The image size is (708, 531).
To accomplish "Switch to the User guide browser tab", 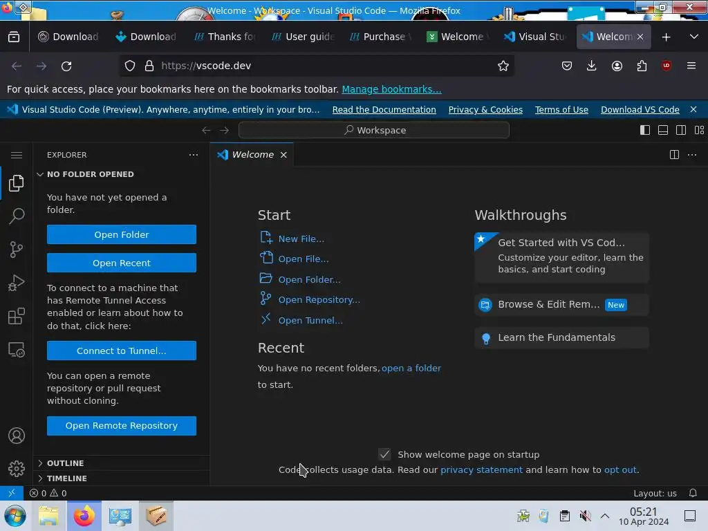I will point(303,37).
